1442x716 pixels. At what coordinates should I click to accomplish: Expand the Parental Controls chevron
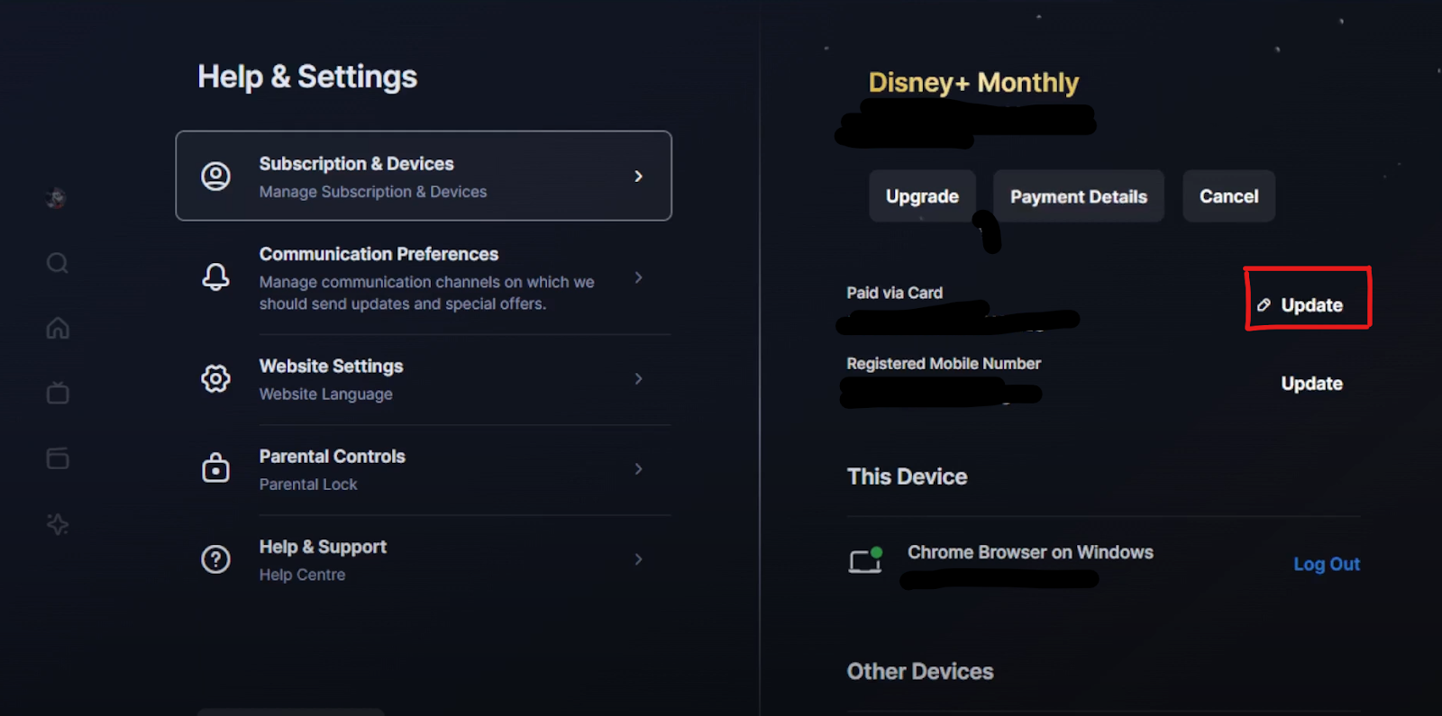(x=638, y=469)
